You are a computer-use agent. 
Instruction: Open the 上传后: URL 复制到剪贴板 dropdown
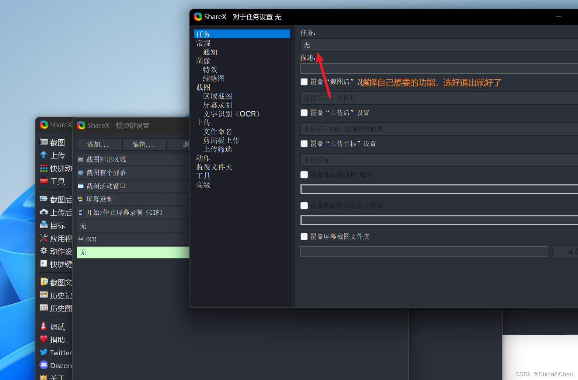pos(439,129)
